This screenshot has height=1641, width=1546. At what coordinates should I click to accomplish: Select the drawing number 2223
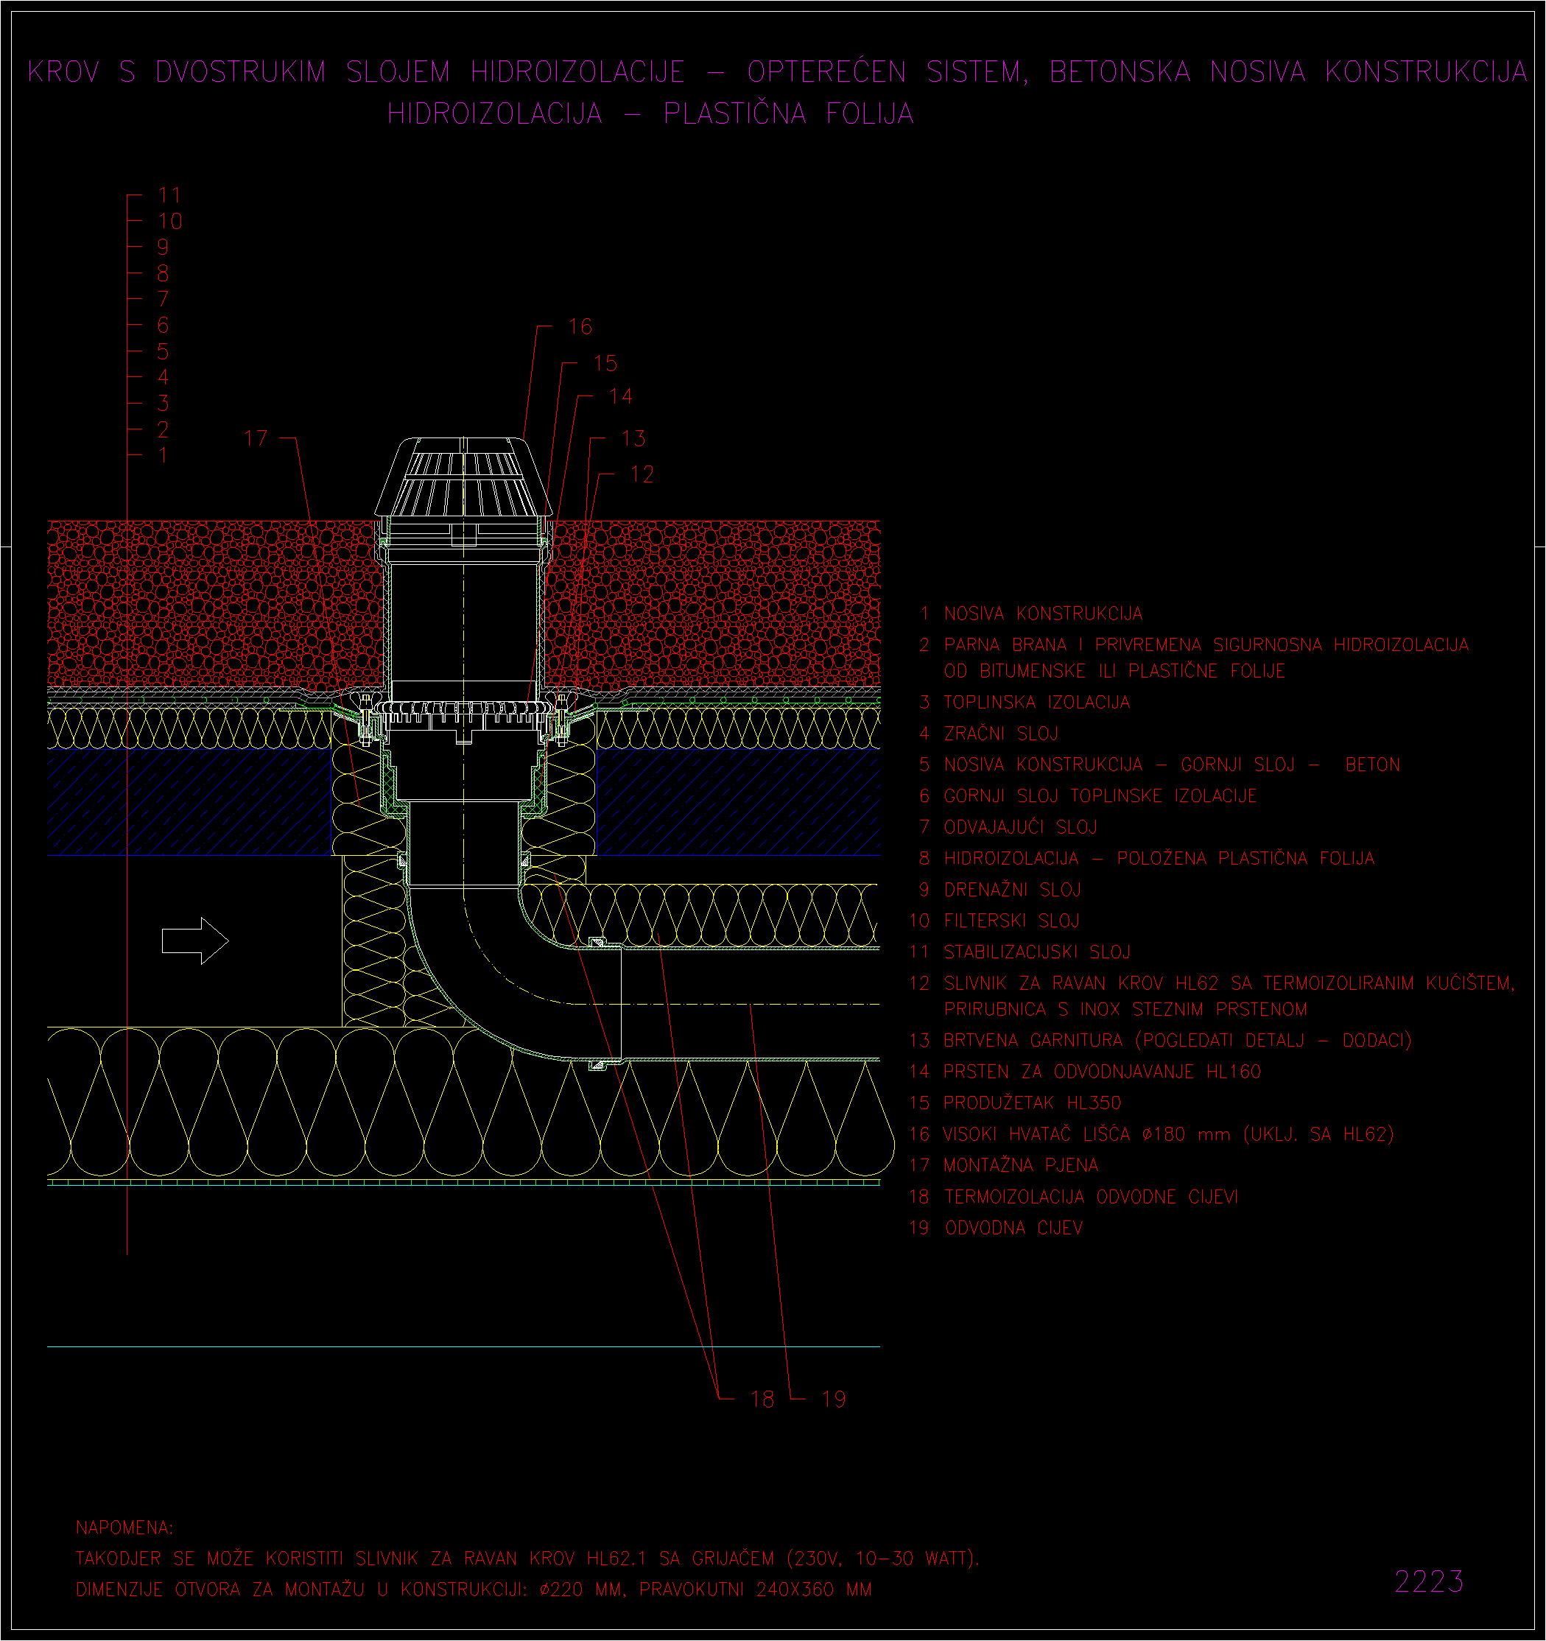coord(1429,1581)
